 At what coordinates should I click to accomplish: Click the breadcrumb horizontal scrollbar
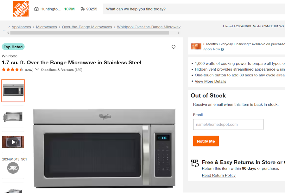(90, 33)
